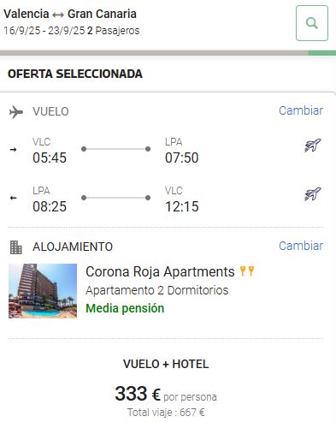Click the right arrow outbound flight icon
The width and height of the screenshot is (336, 422).
tap(13, 150)
